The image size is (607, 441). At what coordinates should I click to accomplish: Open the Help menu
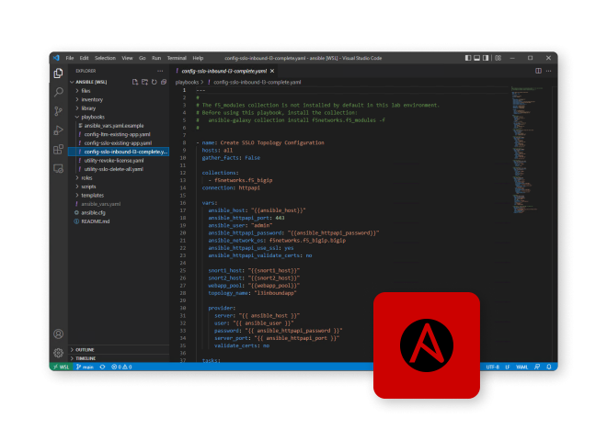(198, 58)
